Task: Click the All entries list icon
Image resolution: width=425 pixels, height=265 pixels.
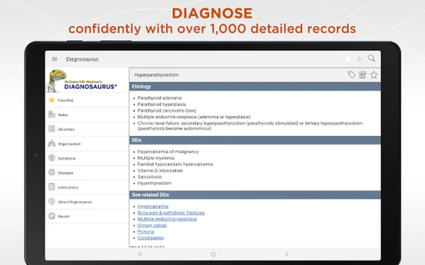Action: click(x=52, y=129)
